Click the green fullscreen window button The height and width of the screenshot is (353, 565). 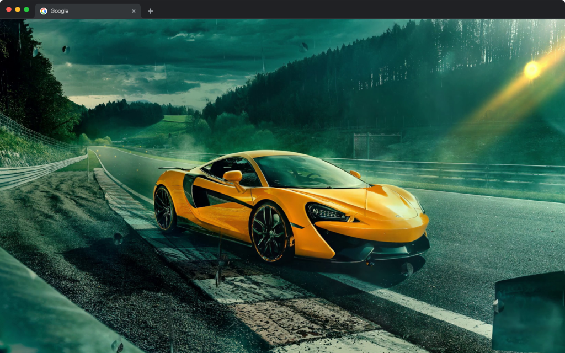tap(25, 9)
